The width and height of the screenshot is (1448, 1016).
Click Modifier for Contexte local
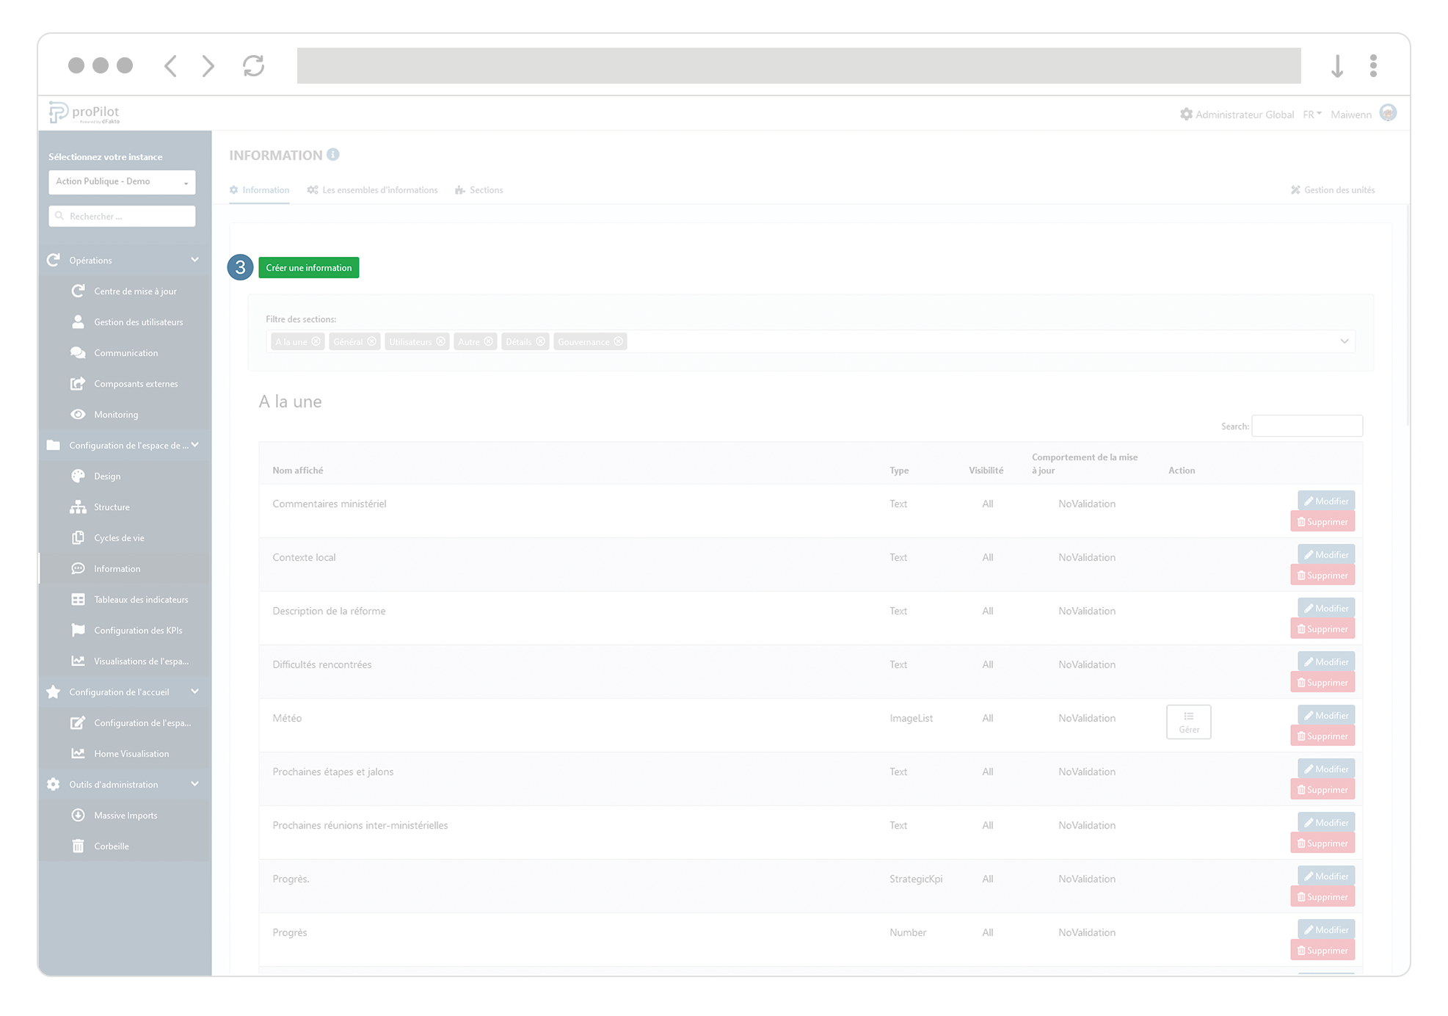[x=1325, y=554]
